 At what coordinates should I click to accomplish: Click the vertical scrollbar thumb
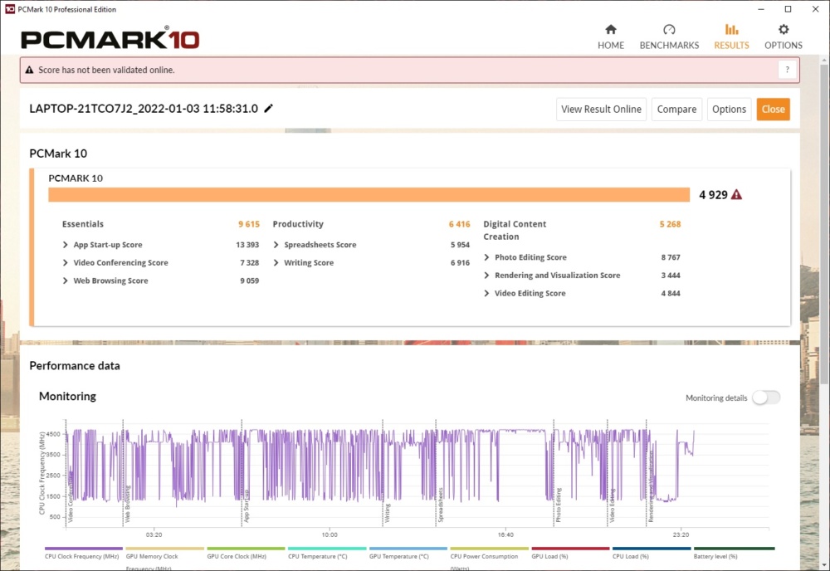pyautogui.click(x=824, y=222)
